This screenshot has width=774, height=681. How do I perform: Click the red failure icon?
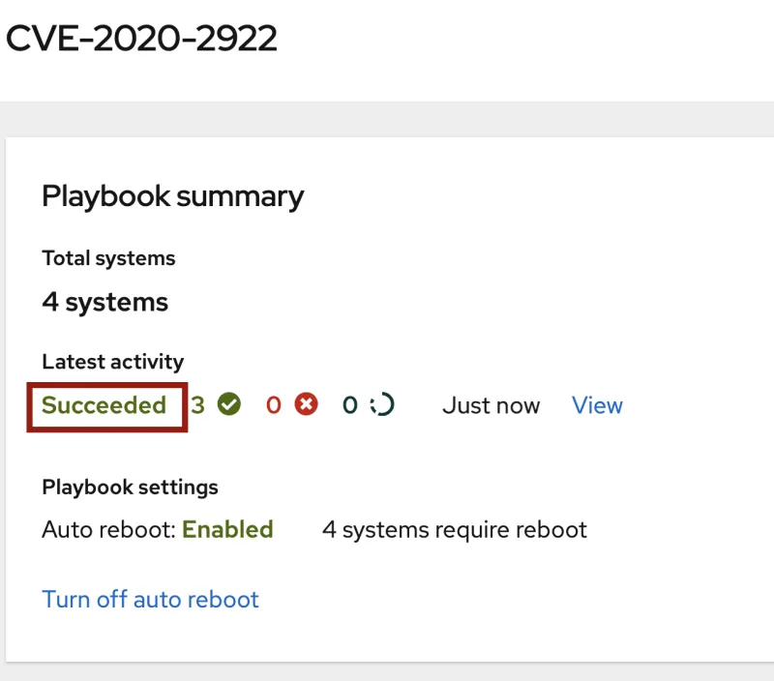point(308,405)
